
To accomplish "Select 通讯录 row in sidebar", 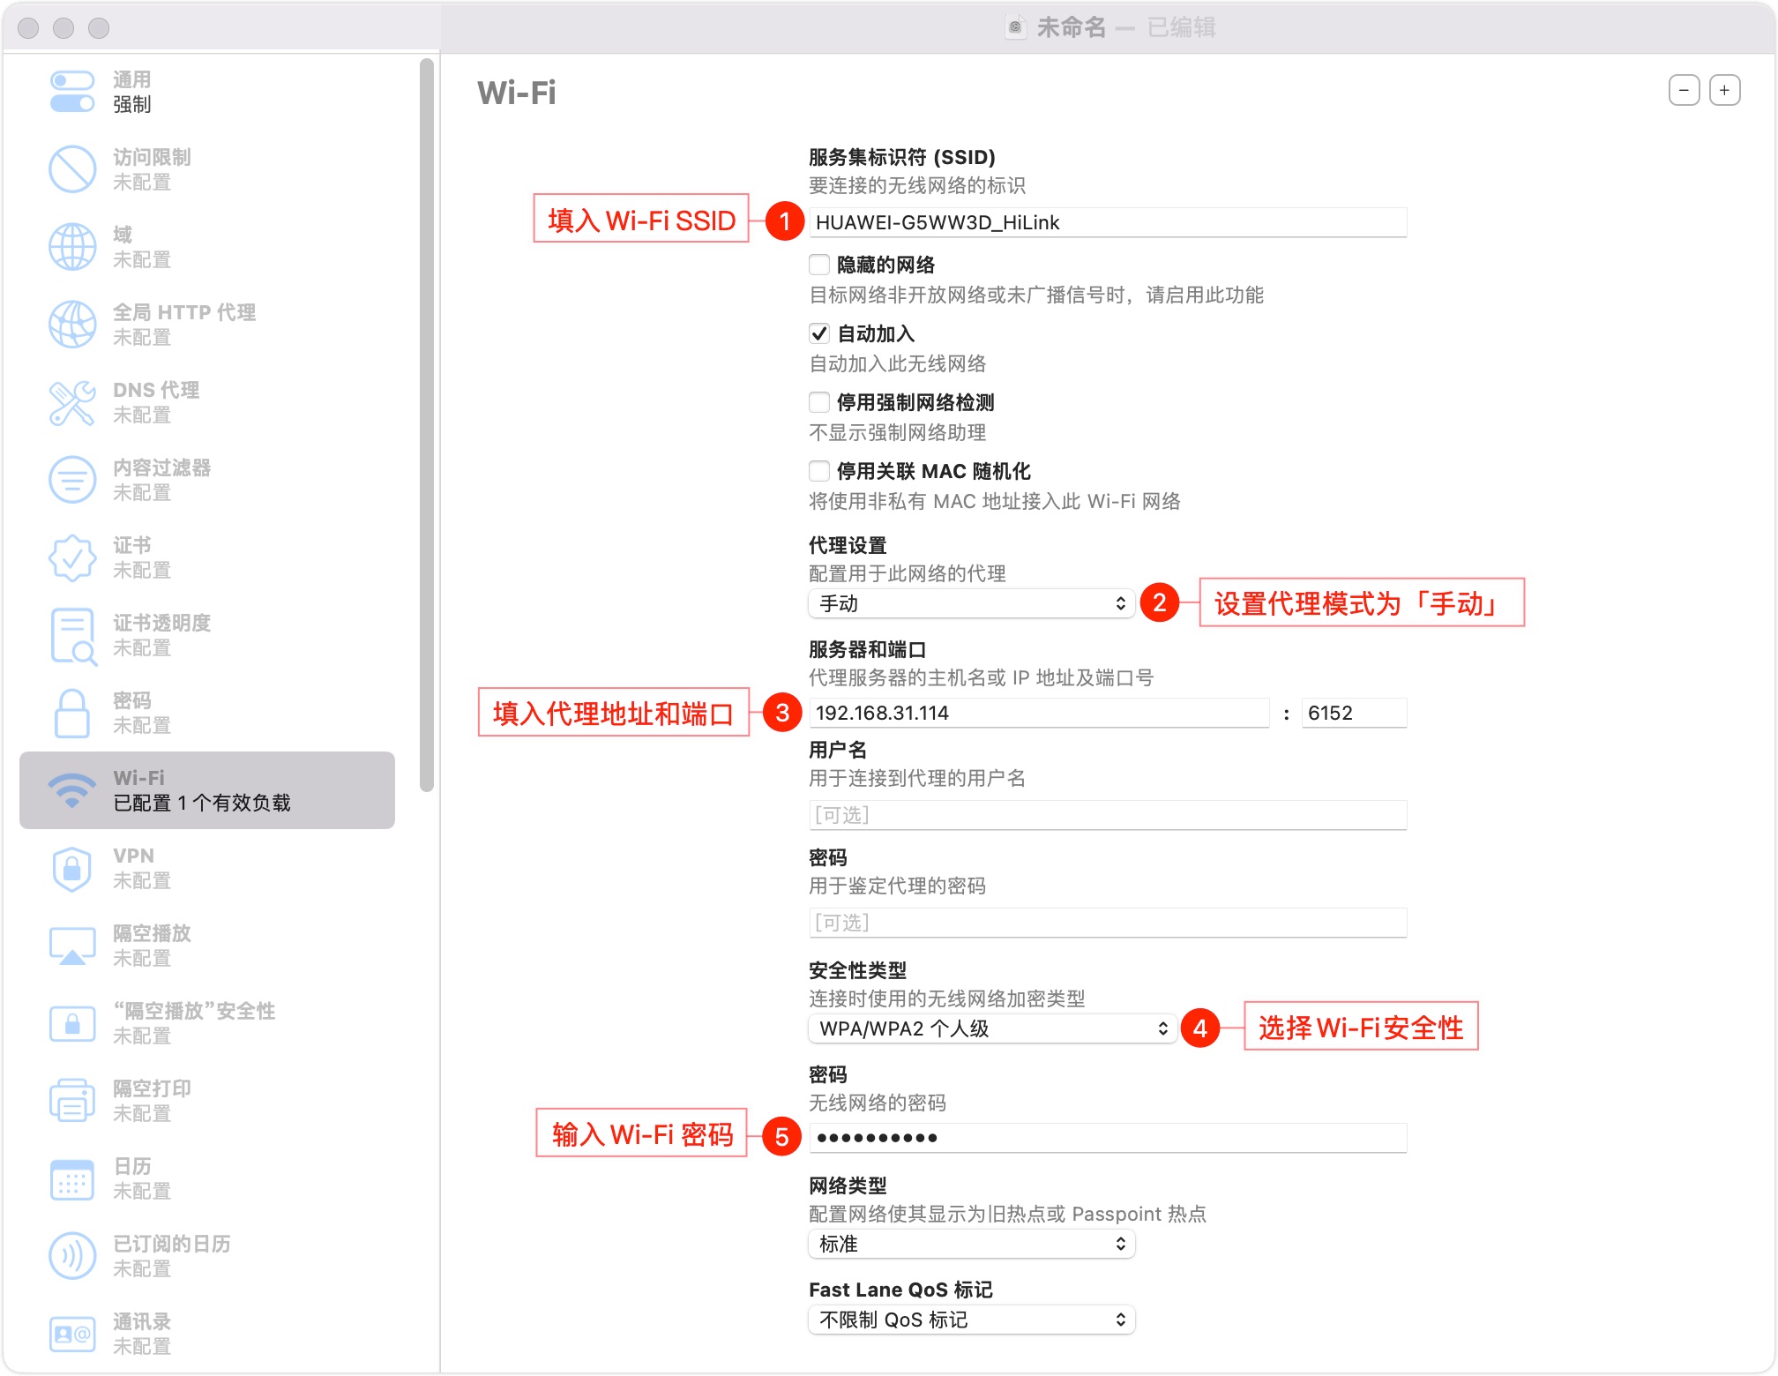I will coord(207,1334).
